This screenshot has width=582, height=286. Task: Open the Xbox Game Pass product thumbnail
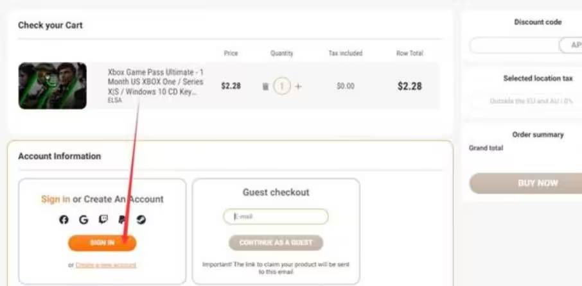[52, 85]
